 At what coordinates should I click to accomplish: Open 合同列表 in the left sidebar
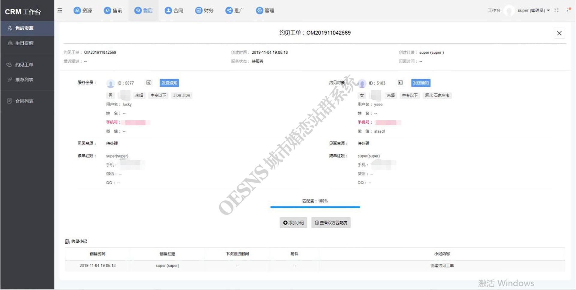coord(24,101)
